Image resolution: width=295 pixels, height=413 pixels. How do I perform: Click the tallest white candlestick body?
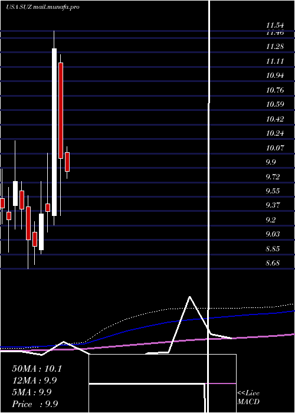(54, 132)
